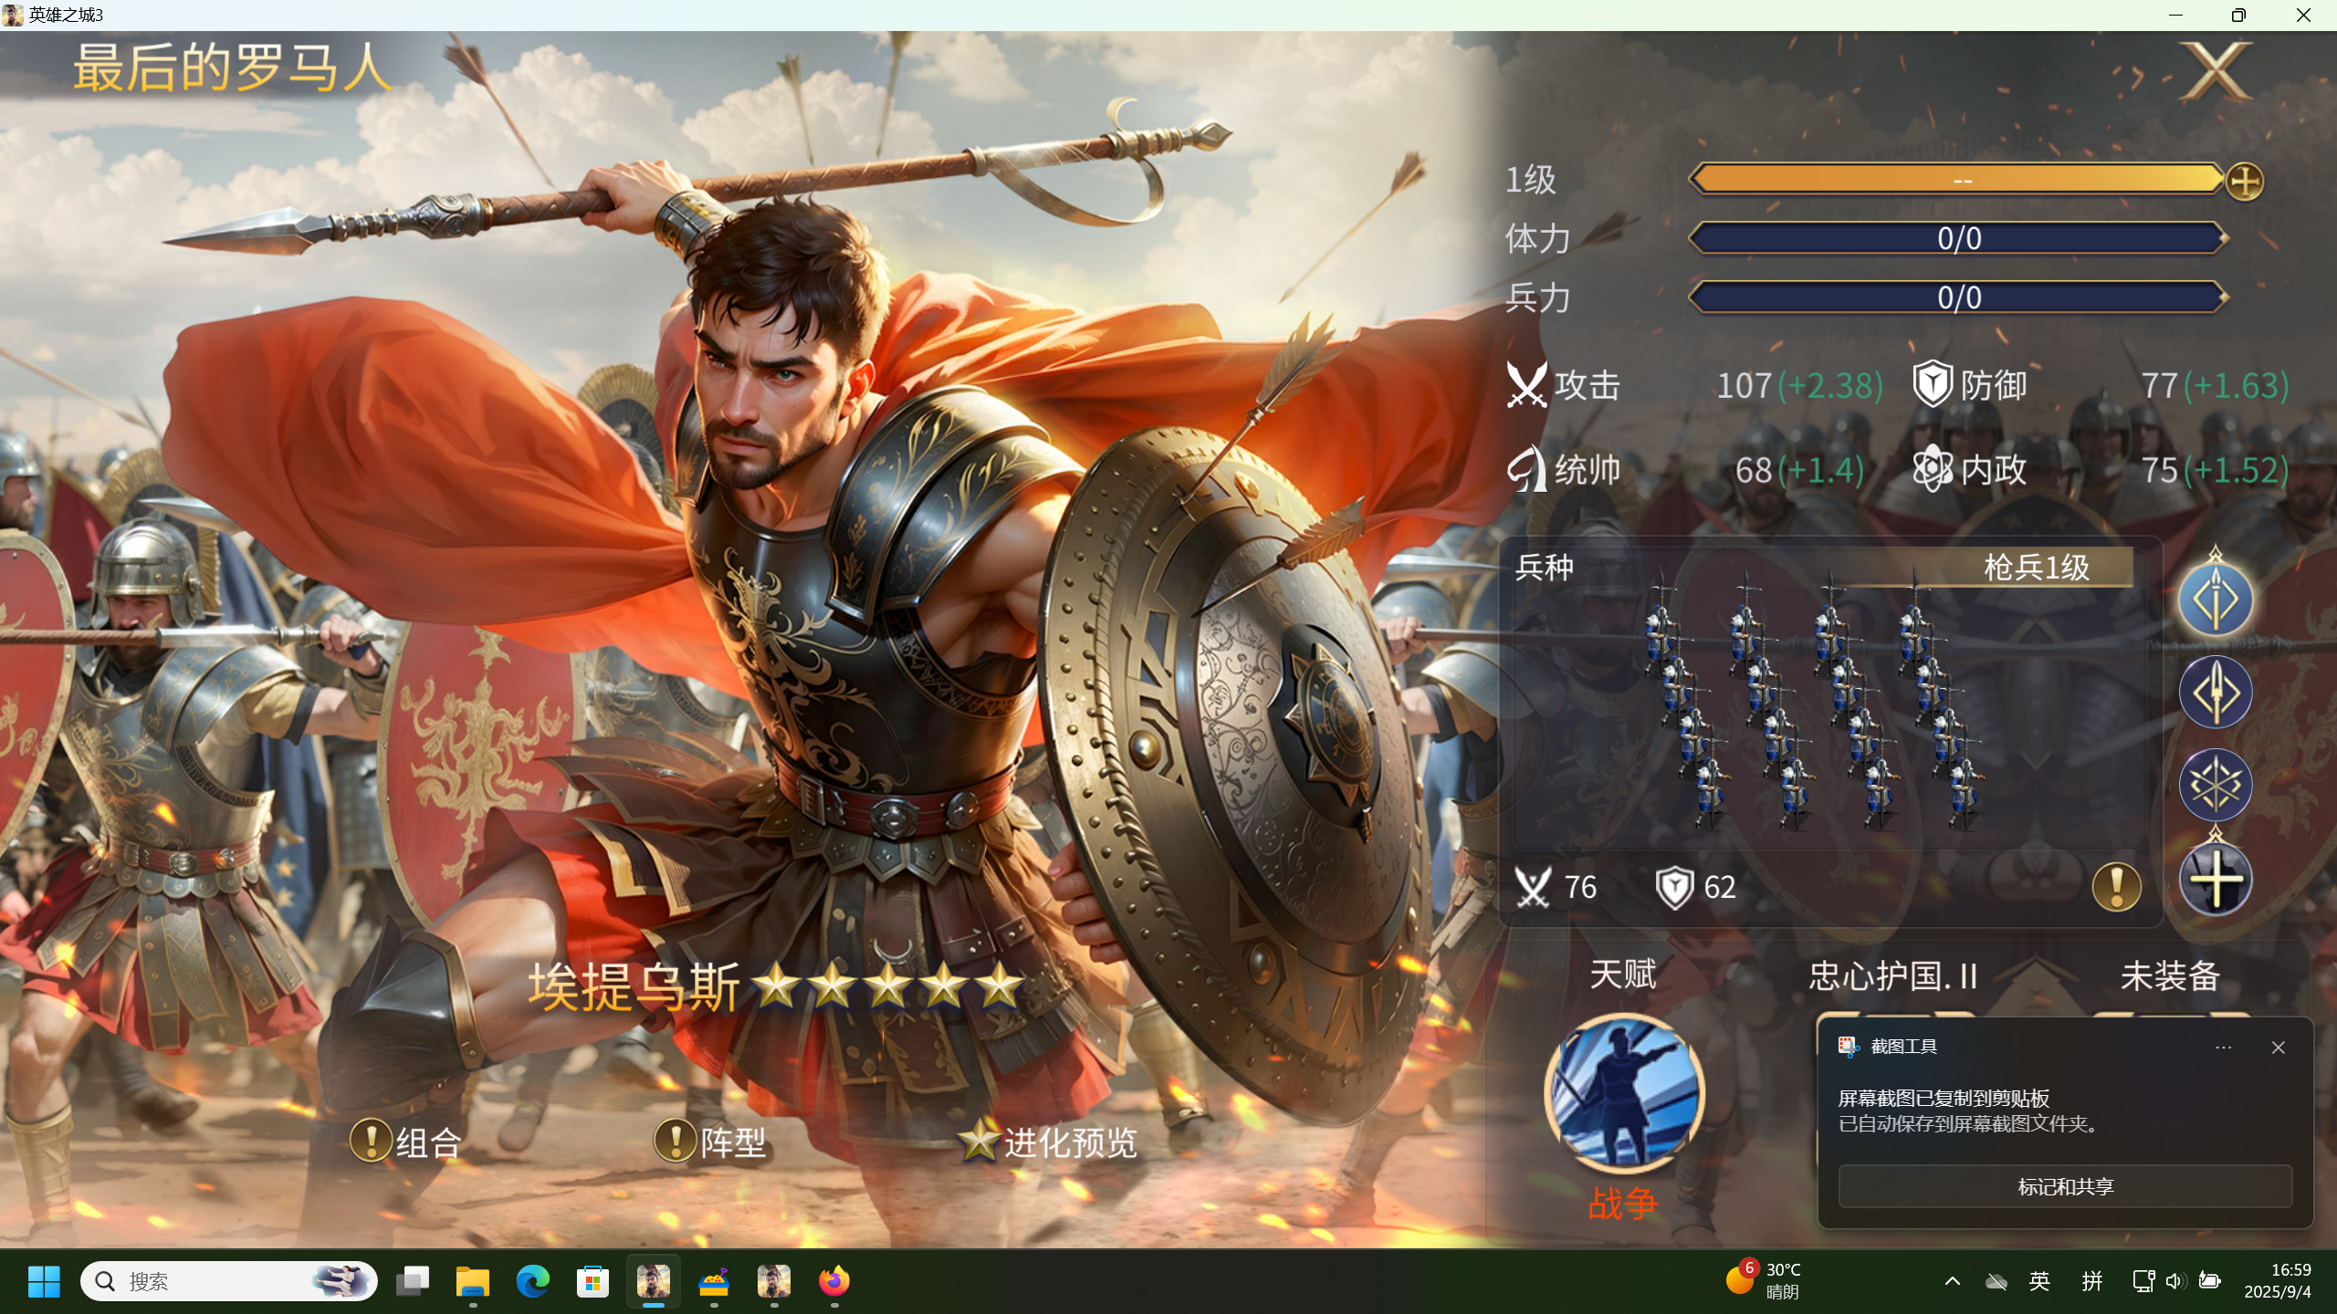Click the 战争 talent portrait icon
Viewport: 2337px width, 1314px height.
[x=1623, y=1092]
